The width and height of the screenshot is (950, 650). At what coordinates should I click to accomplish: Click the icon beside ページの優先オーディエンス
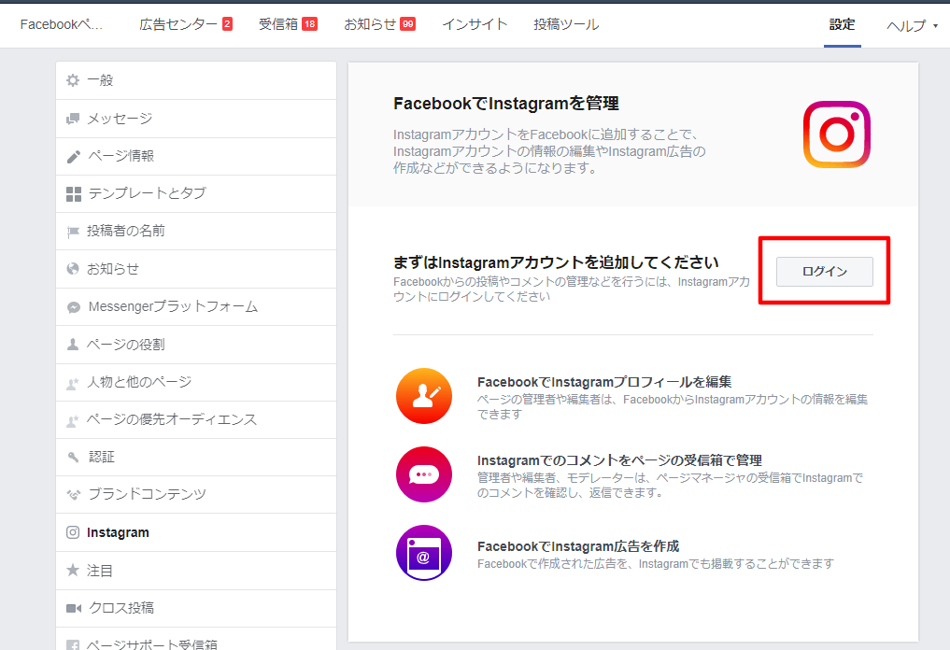click(73, 420)
